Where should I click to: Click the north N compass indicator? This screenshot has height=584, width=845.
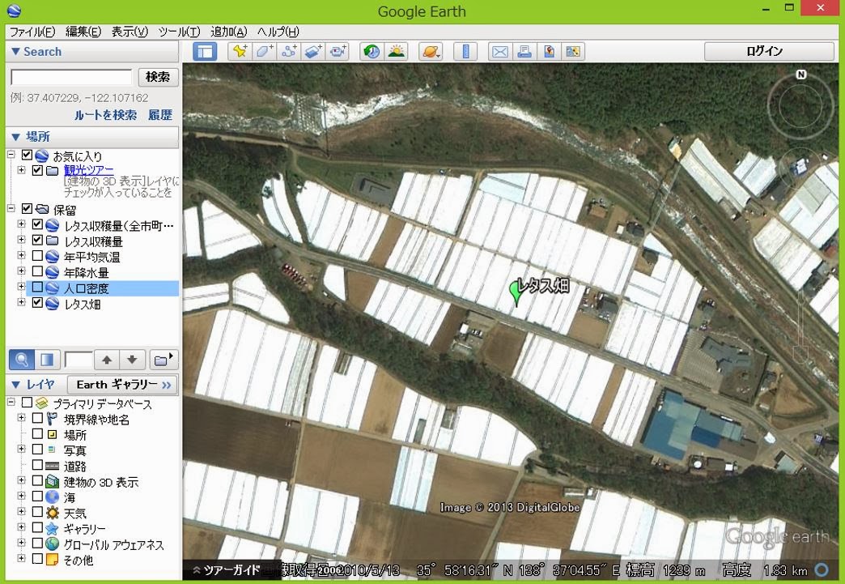[801, 75]
